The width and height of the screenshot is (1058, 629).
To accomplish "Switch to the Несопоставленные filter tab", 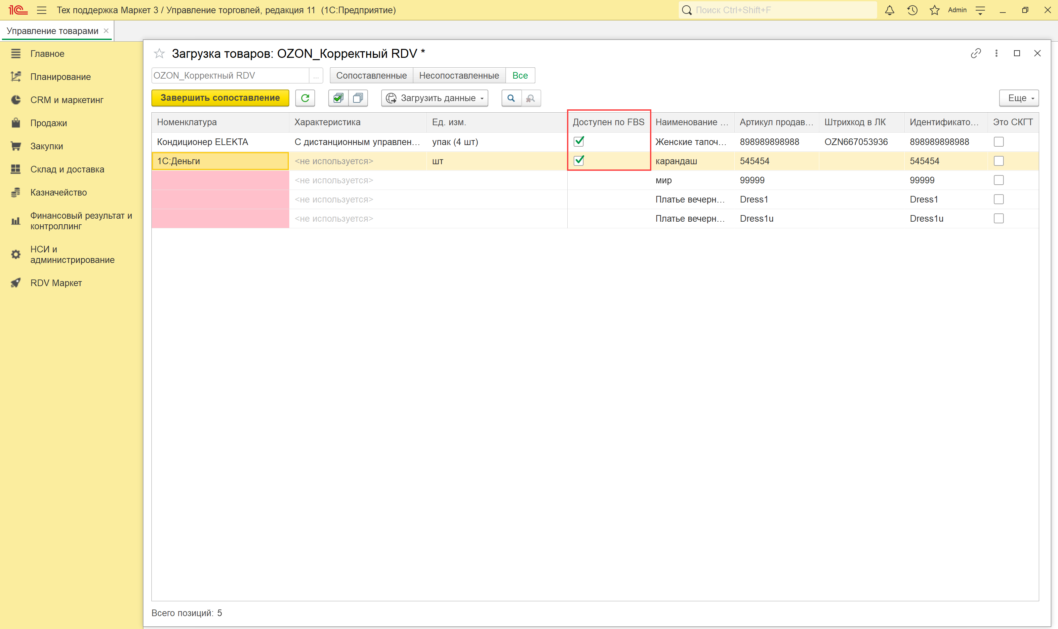I will tap(459, 75).
